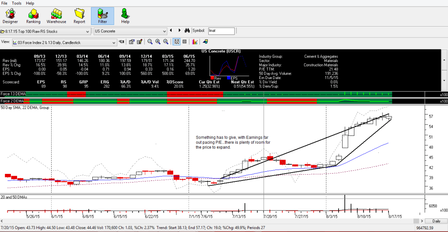The height and width of the screenshot is (232, 448).
Task: Open the Help menu
Action: point(30,3)
